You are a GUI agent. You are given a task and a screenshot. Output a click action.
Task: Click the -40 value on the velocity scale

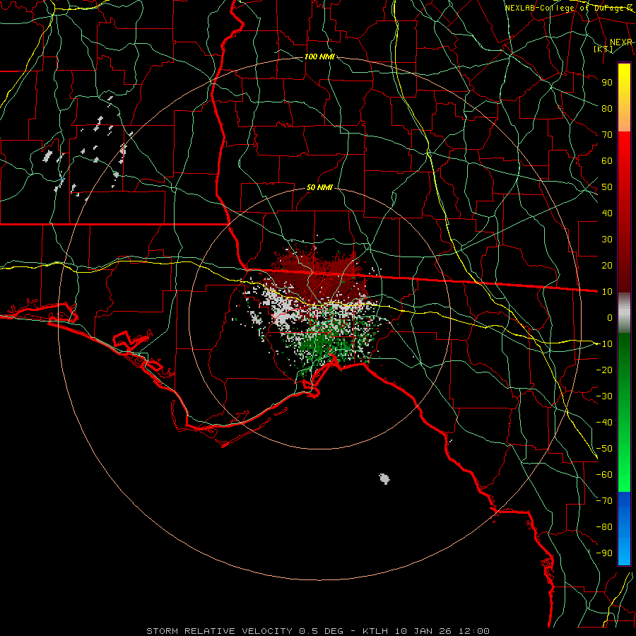(x=604, y=423)
